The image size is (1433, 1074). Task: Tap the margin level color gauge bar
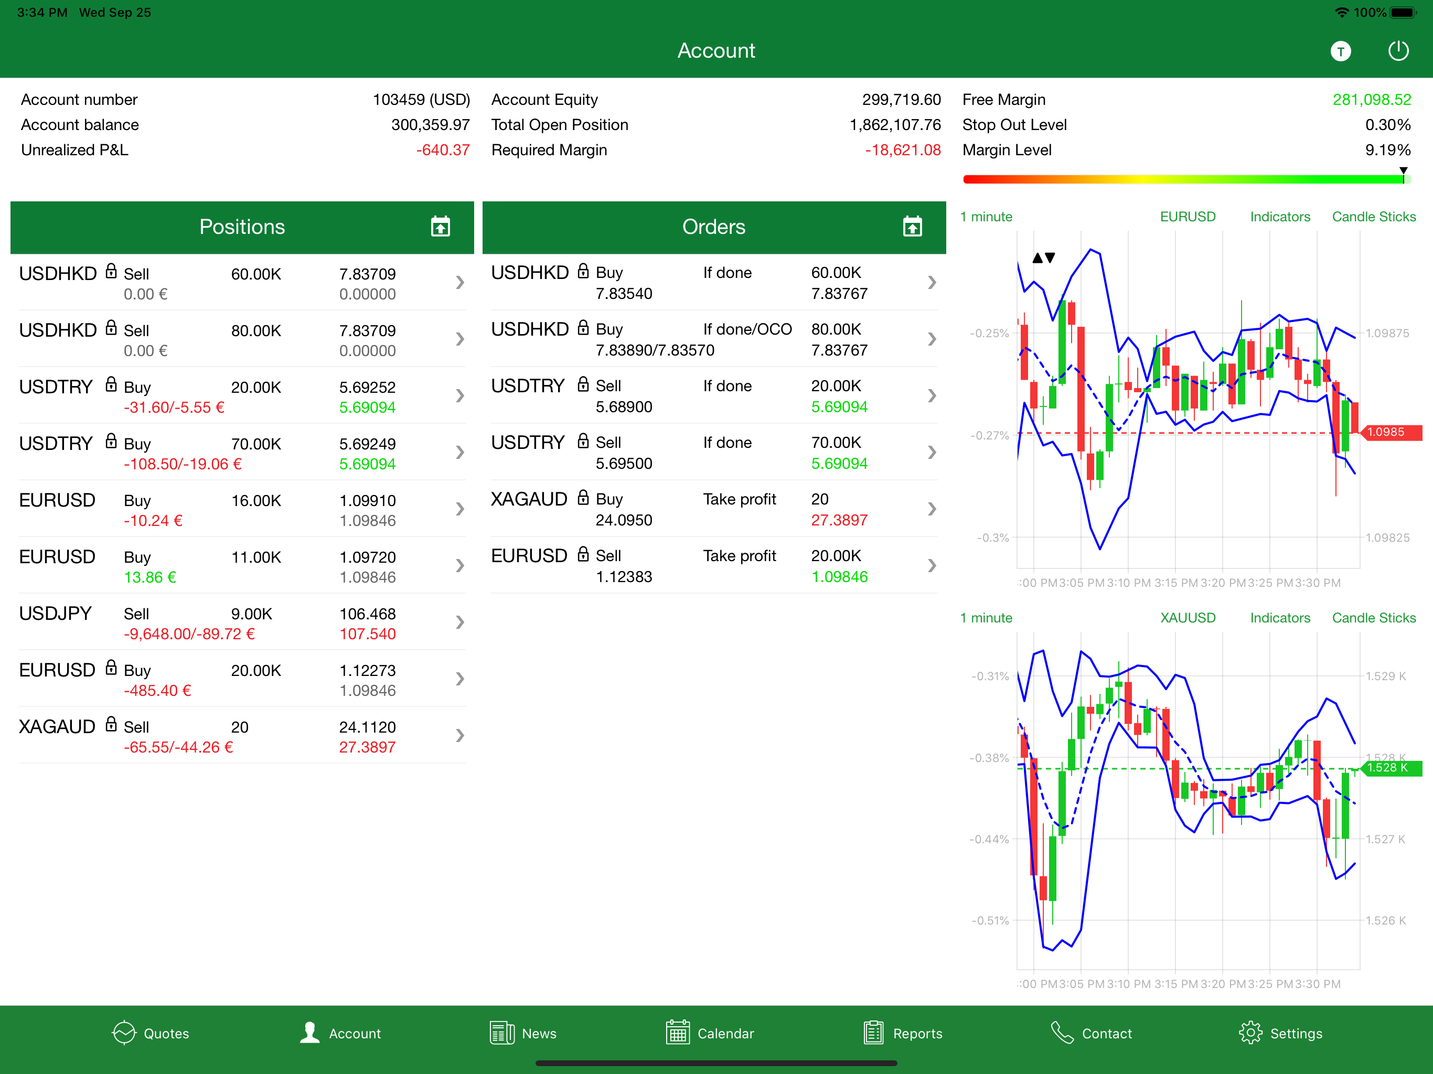coord(1186,179)
